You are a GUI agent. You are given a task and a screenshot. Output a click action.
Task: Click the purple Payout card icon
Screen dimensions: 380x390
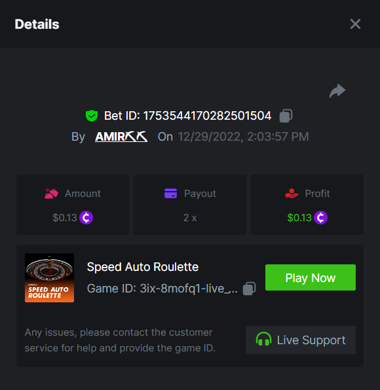click(170, 194)
